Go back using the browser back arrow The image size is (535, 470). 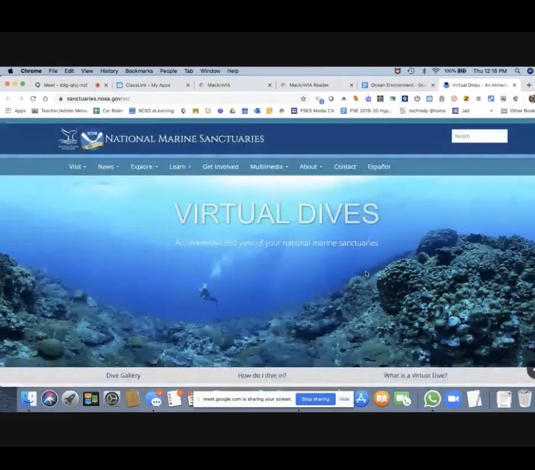8,99
